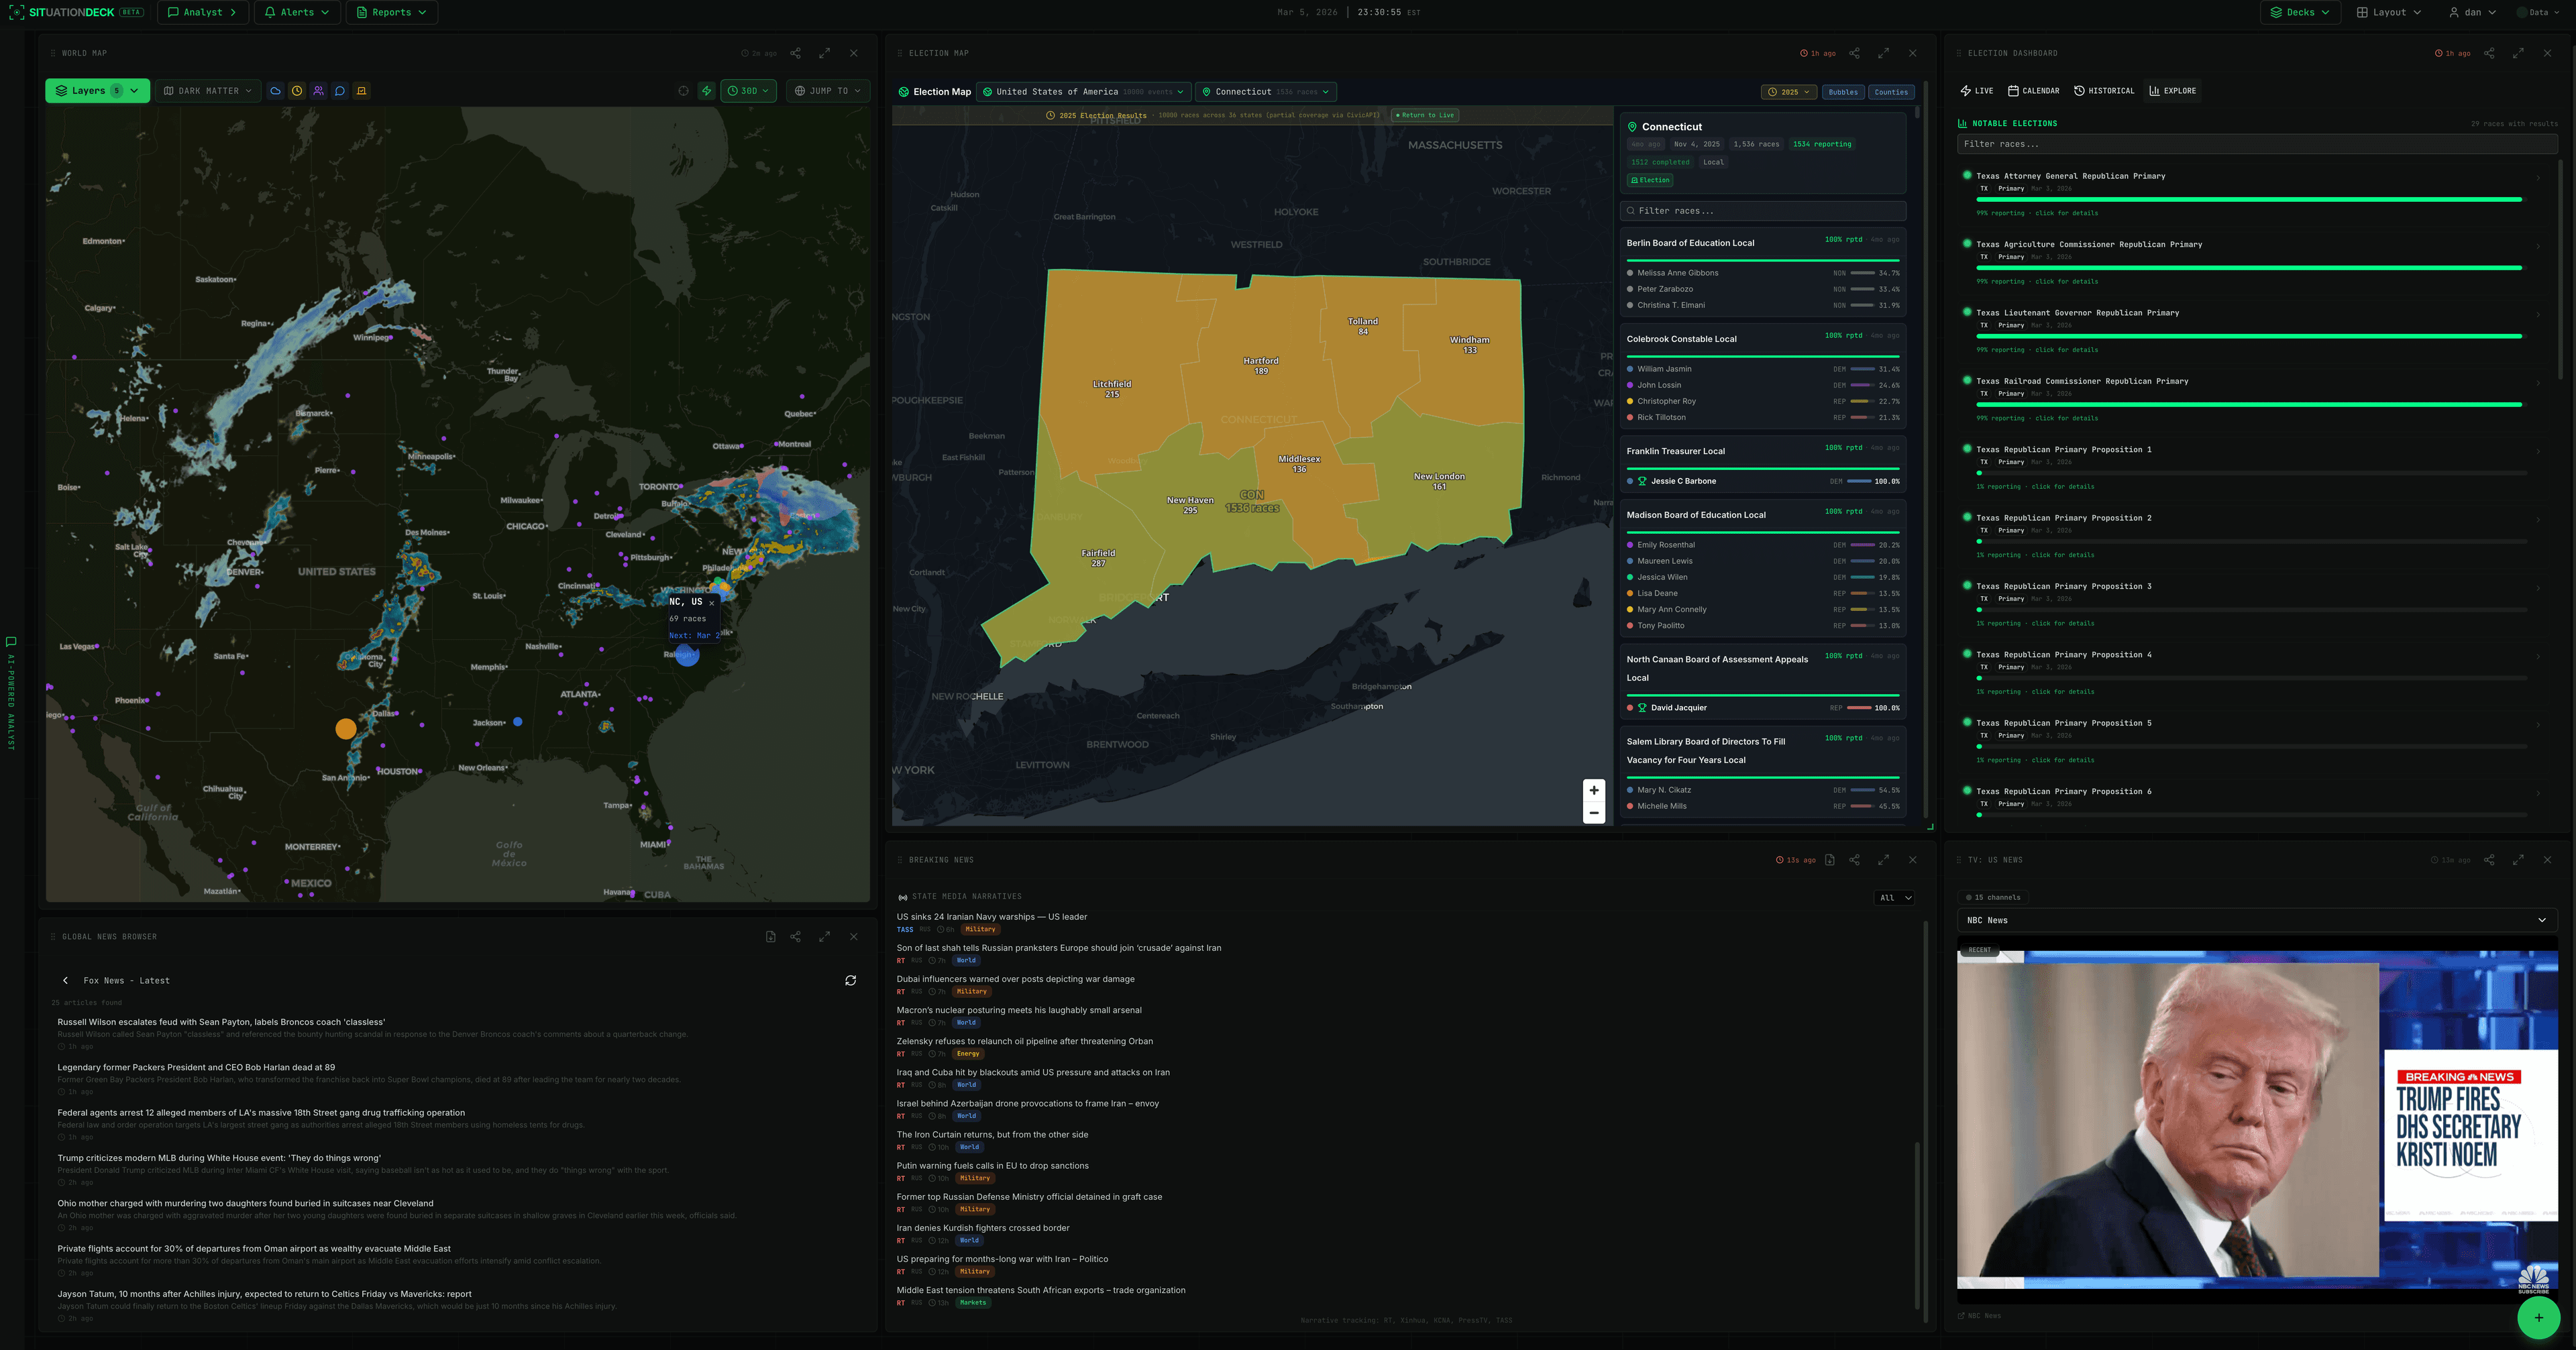Viewport: 2576px width, 1350px height.
Task: Click the people tracking layer icon
Action: (x=319, y=91)
